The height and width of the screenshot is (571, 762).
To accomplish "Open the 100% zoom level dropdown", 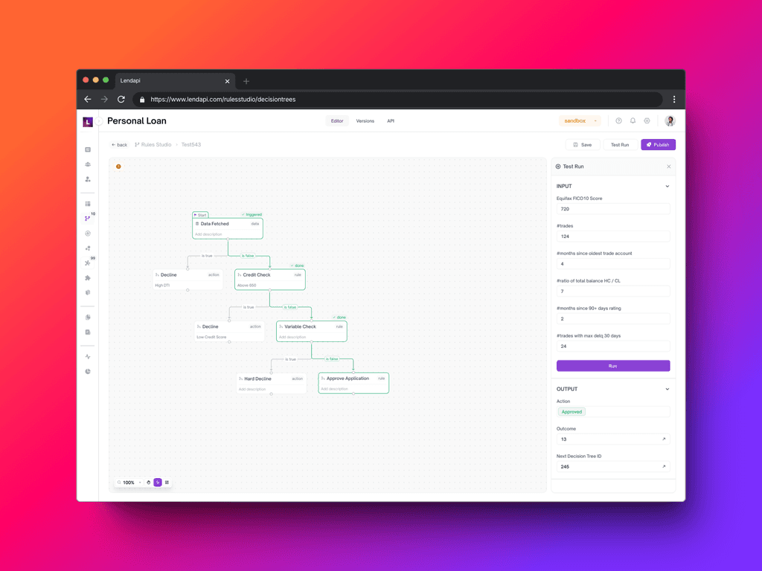I will tap(132, 482).
